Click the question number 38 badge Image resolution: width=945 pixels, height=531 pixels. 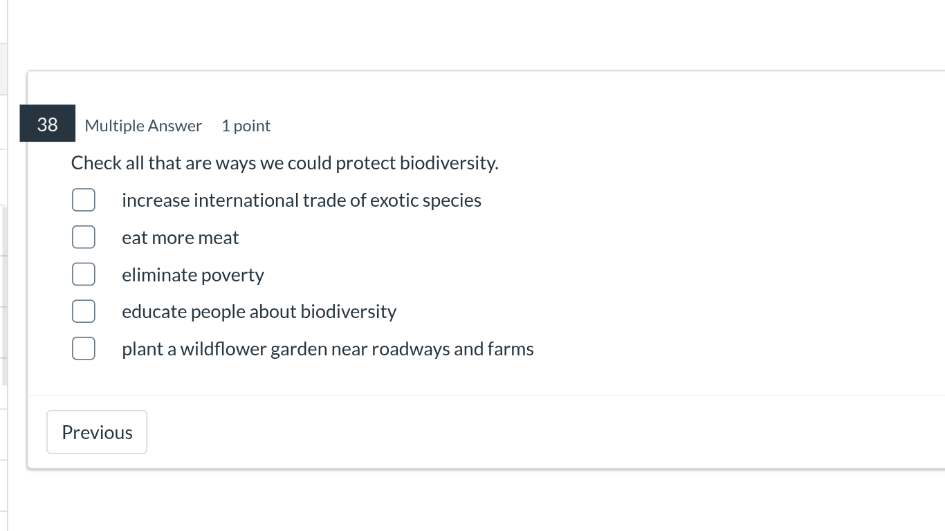46,125
